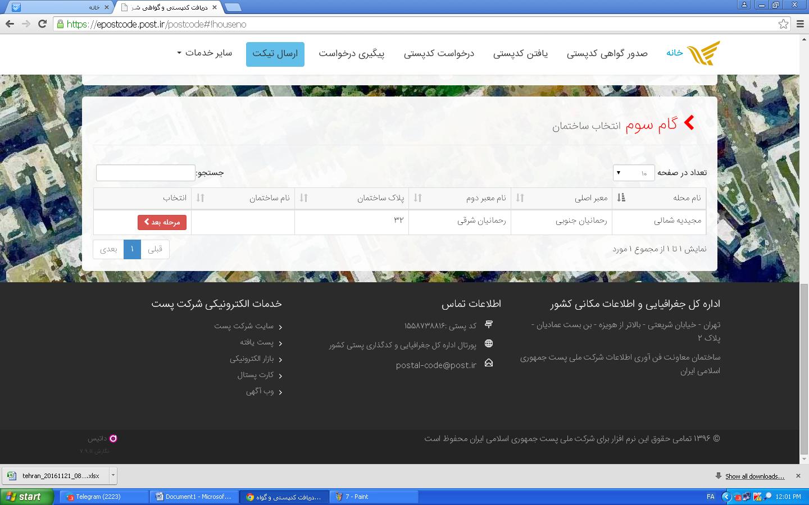The height and width of the screenshot is (505, 809).
Task: Click building number ۳۲ cell
Action: (352, 222)
